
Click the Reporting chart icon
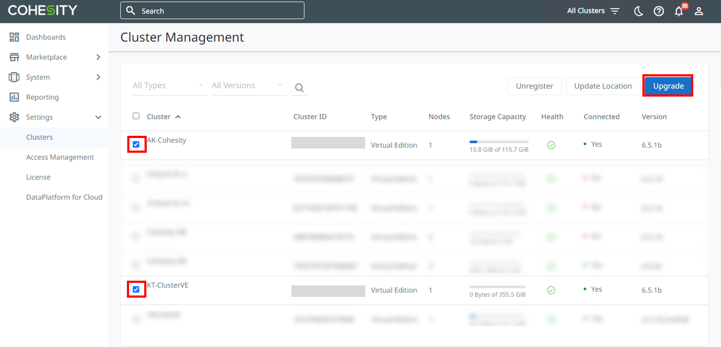(14, 97)
